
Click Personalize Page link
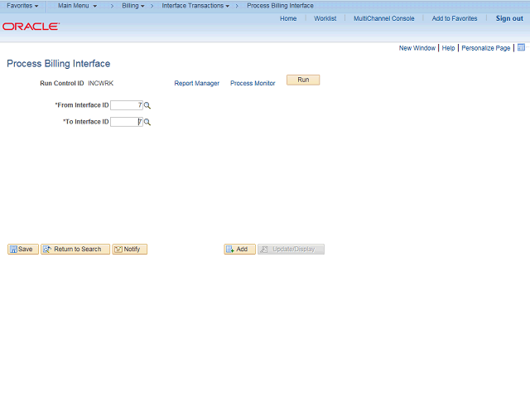coord(486,48)
